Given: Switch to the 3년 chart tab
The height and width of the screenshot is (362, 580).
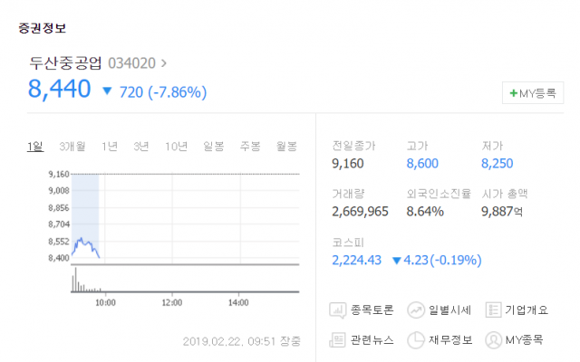Looking at the screenshot, I should 141,147.
